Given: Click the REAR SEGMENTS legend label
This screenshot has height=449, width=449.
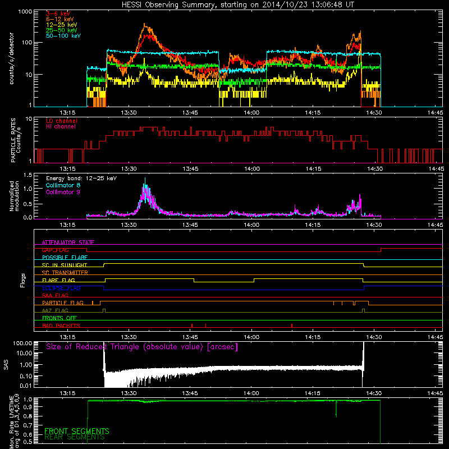Looking at the screenshot, I should [x=75, y=437].
